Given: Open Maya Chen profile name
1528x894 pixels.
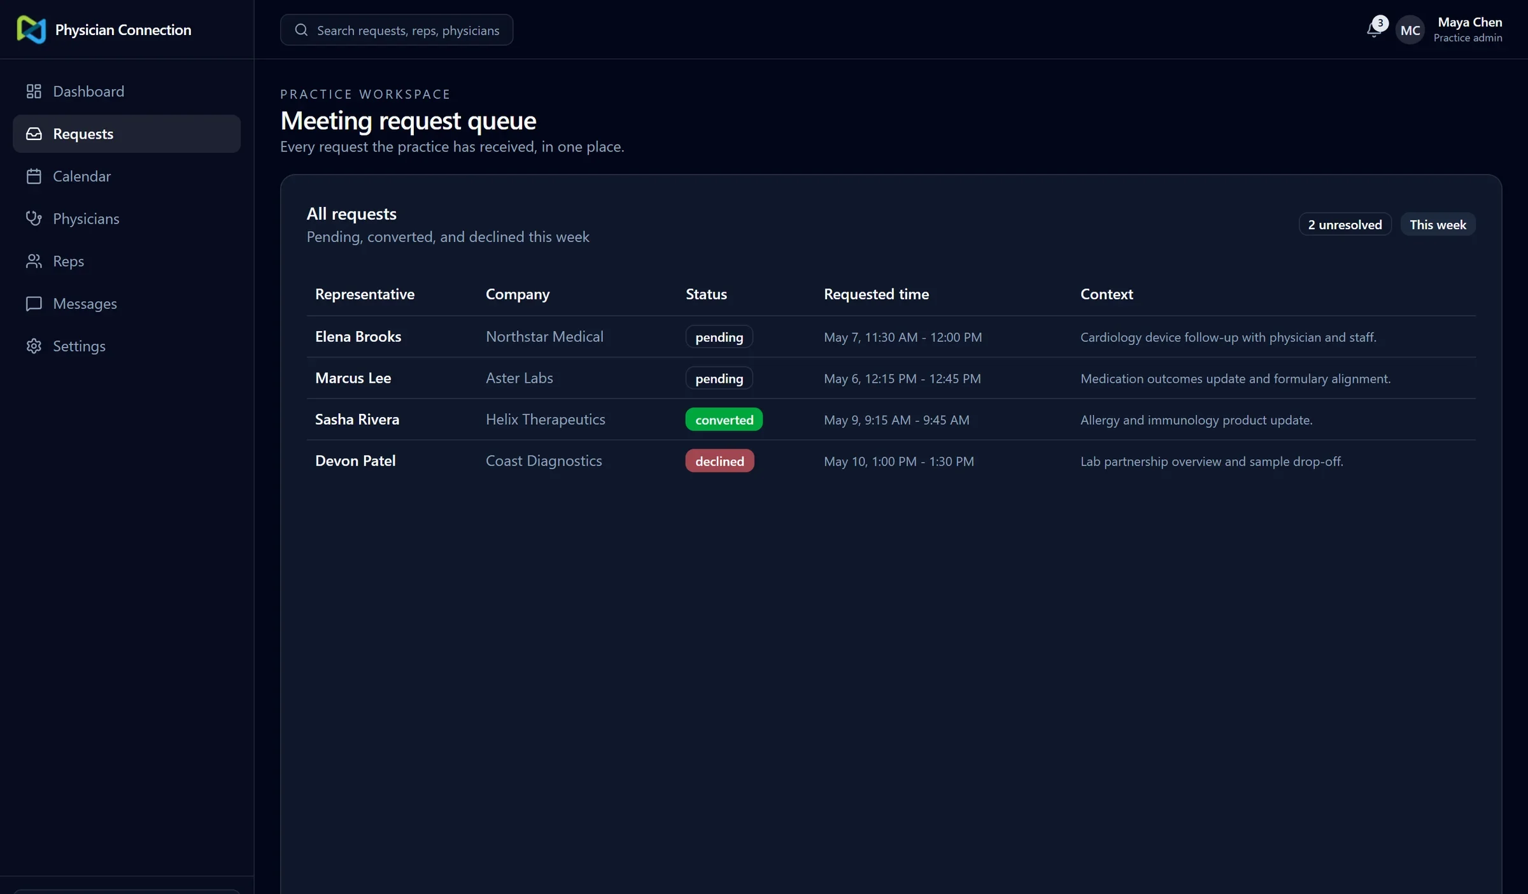Looking at the screenshot, I should 1469,22.
